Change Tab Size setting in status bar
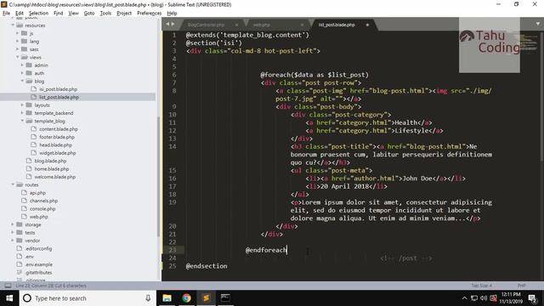Viewport: 544px width, 306px height. [x=482, y=286]
